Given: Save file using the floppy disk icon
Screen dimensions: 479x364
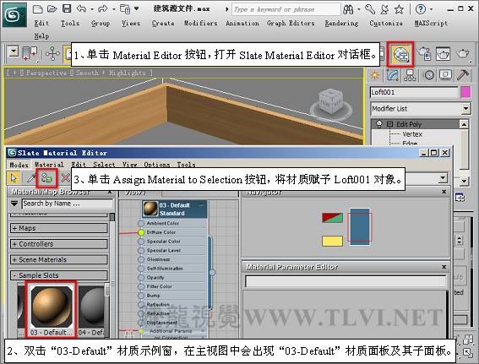Looking at the screenshot, I should (x=67, y=8).
